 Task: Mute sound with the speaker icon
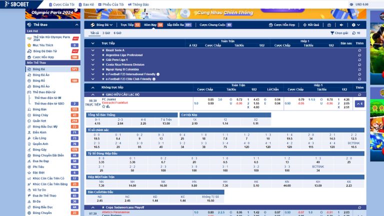(x=341, y=24)
